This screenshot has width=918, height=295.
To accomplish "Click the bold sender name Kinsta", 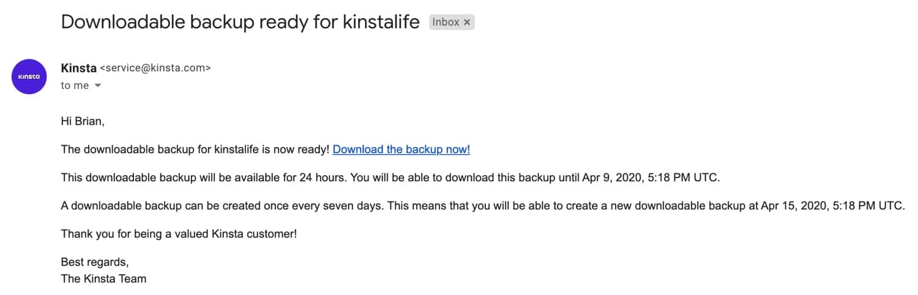I will pyautogui.click(x=78, y=69).
